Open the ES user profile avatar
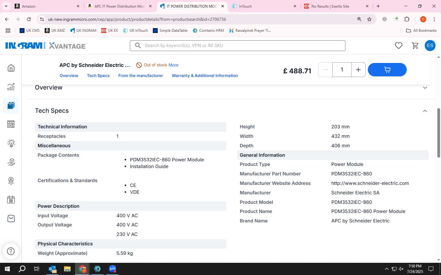Viewport: 441px width, 275px height. (x=430, y=46)
